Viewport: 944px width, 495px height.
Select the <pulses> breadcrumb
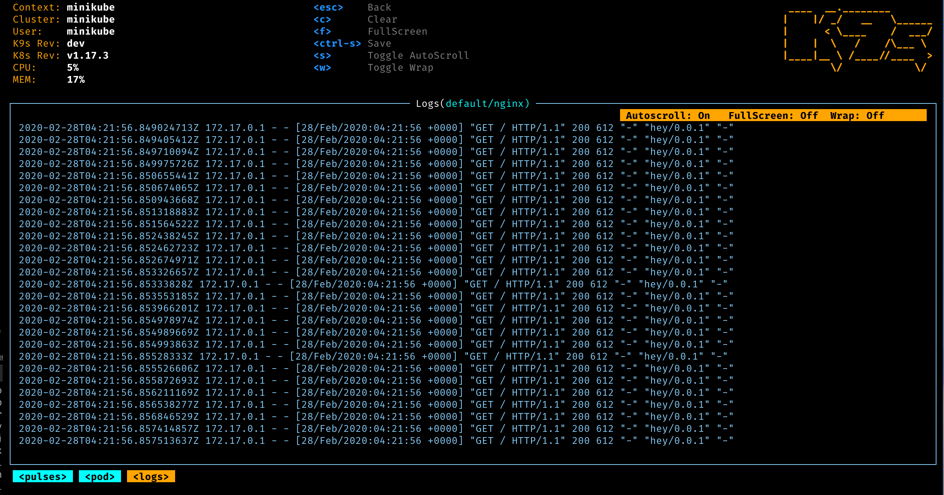43,477
